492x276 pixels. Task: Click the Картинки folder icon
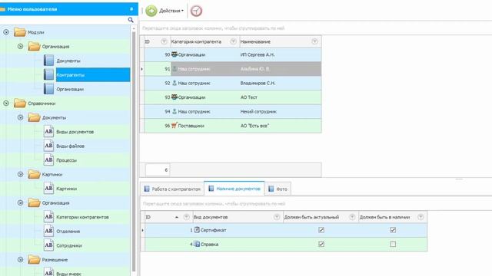pyautogui.click(x=34, y=174)
